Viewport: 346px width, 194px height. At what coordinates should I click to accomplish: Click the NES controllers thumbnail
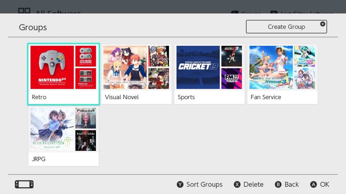coord(85,78)
